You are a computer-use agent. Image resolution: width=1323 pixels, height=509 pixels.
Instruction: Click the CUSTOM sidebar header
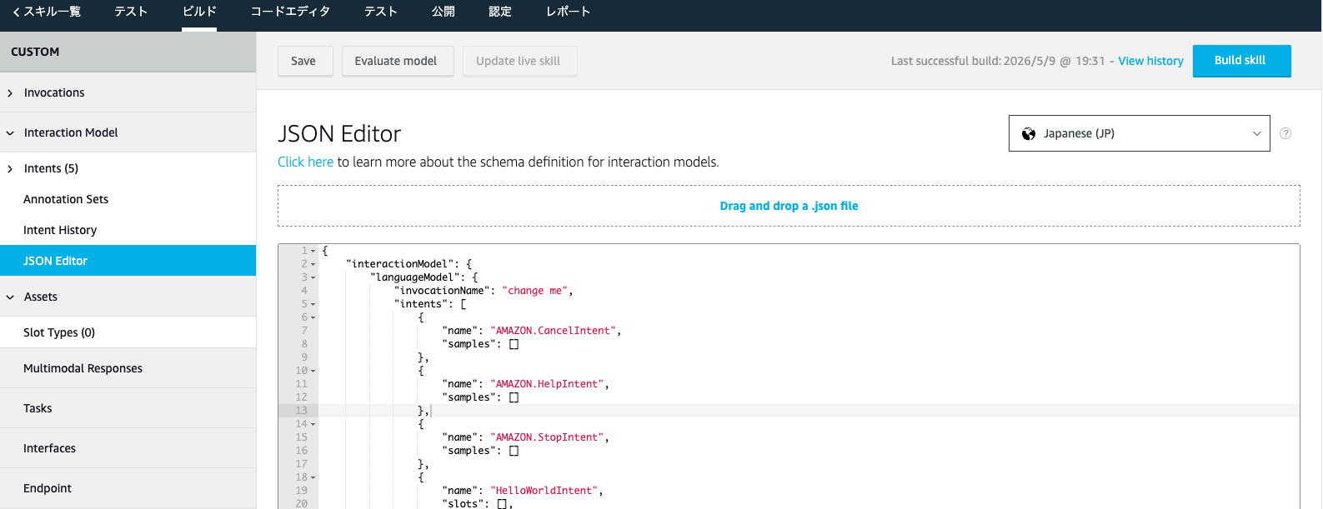[128, 52]
